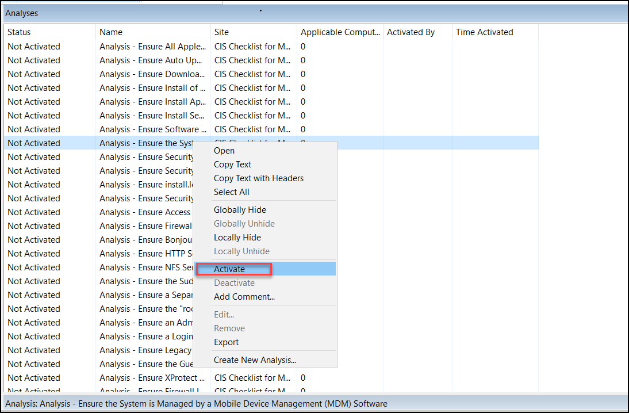Activate the selected analysis
This screenshot has height=413, width=629.
coord(229,269)
